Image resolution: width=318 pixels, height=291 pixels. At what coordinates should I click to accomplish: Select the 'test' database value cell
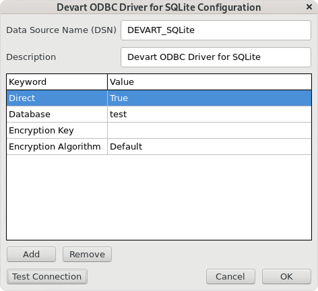pos(210,115)
